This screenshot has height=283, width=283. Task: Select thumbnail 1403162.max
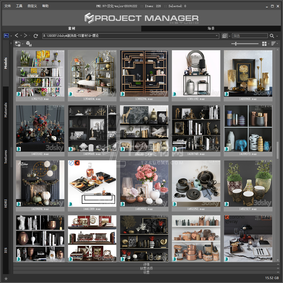point(40,130)
